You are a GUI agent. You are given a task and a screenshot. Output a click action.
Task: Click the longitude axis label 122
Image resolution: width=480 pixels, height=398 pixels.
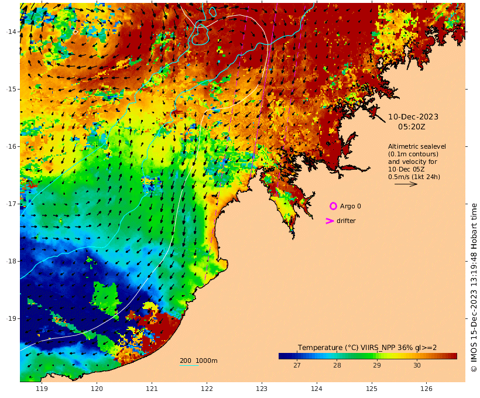[207, 389]
